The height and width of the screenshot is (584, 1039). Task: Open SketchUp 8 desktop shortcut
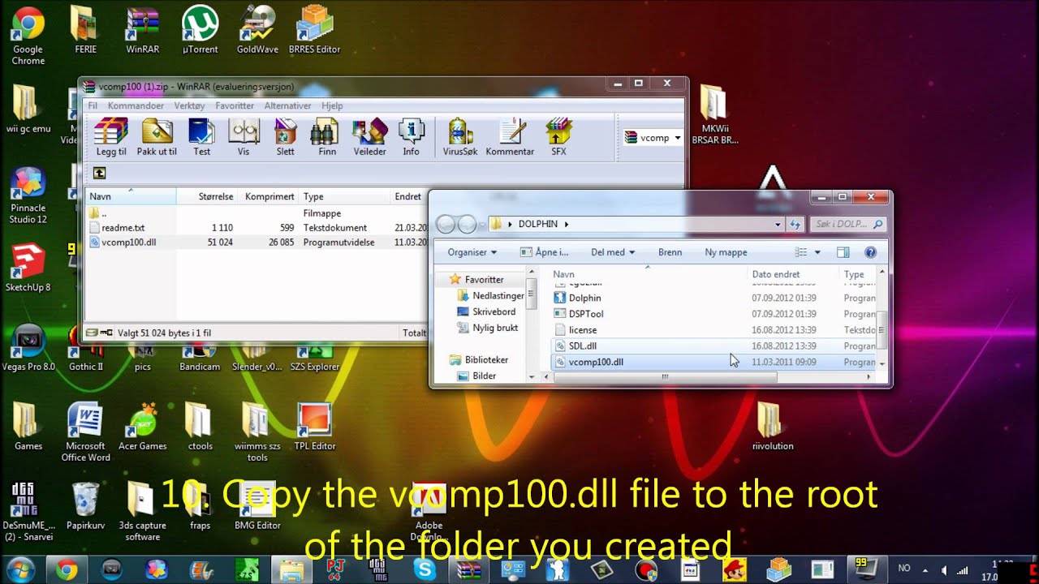[x=28, y=267]
